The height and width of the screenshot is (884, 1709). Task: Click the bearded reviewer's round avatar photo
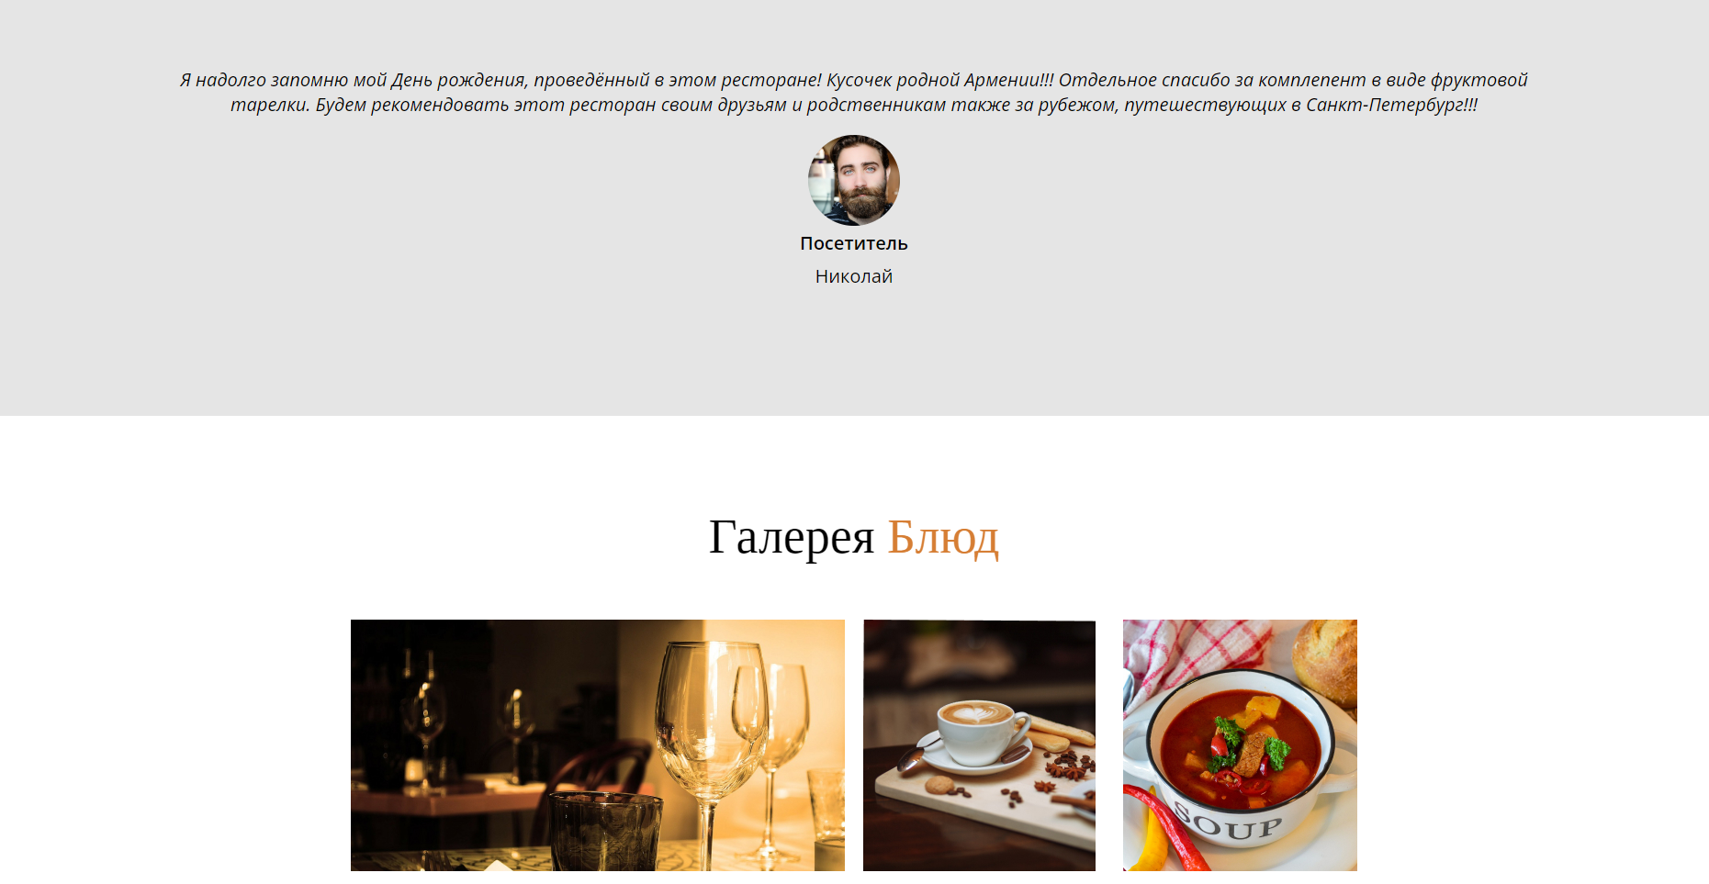[x=854, y=180]
